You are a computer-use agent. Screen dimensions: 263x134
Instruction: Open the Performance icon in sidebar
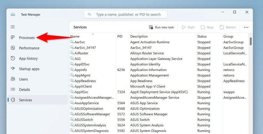13,48
